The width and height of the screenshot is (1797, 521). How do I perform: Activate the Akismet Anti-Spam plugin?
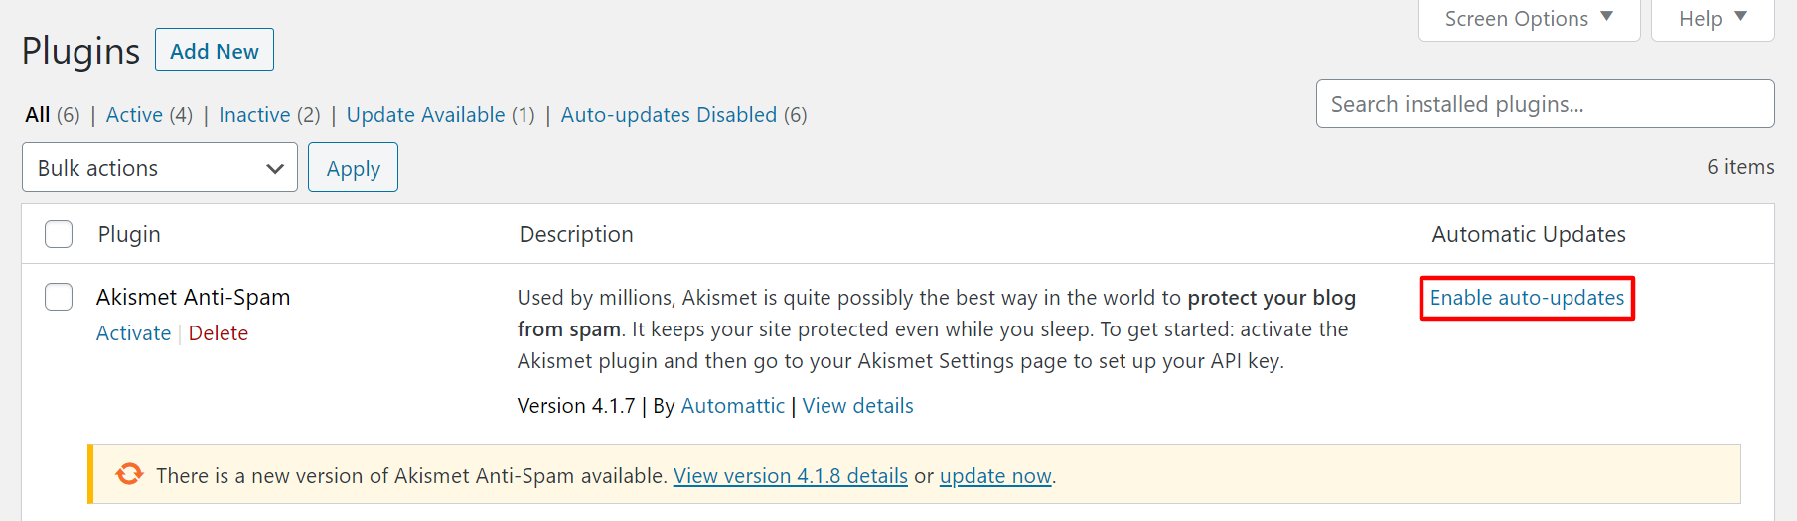click(133, 333)
